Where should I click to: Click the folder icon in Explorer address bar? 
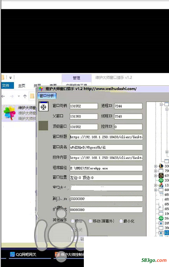tap(32, 97)
